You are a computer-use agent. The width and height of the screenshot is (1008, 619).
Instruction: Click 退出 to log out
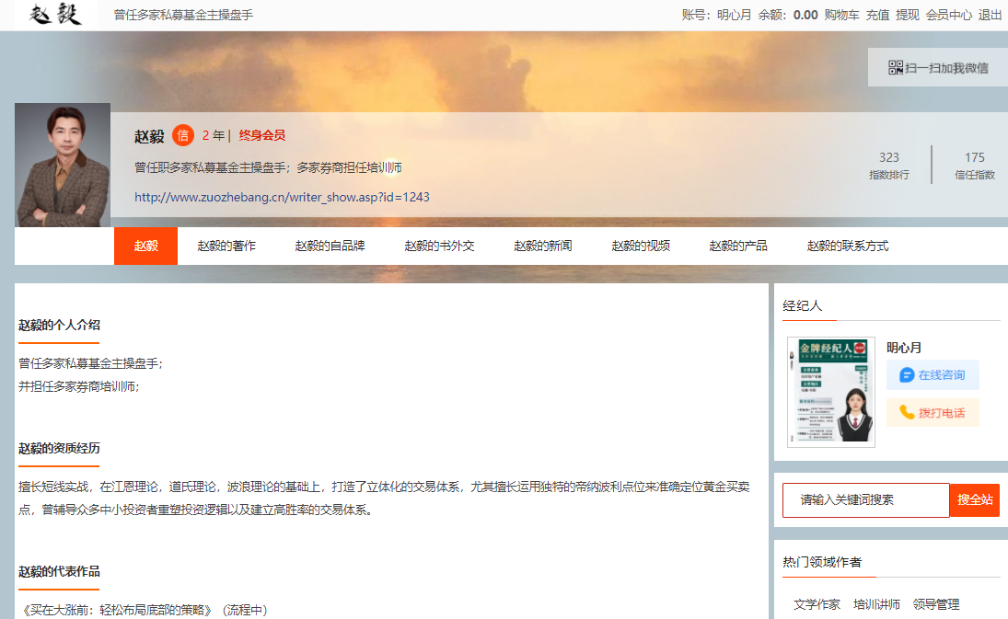click(990, 15)
